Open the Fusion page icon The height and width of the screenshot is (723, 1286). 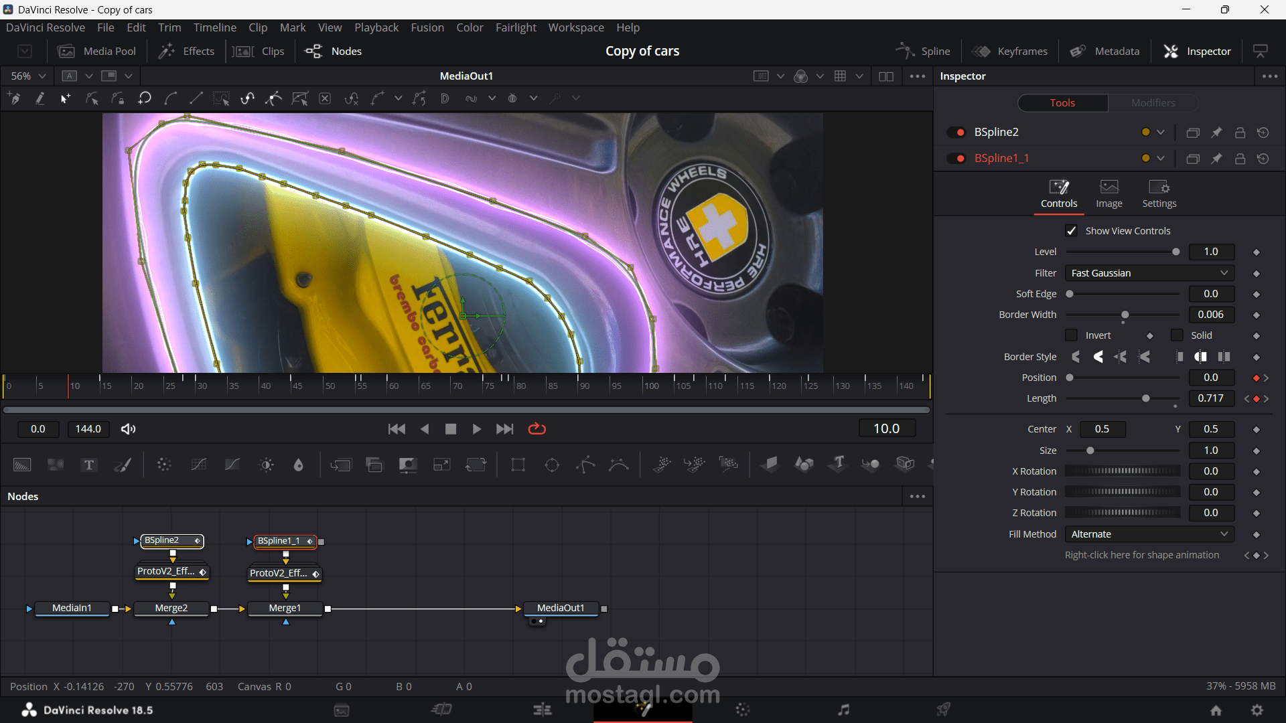(x=643, y=710)
